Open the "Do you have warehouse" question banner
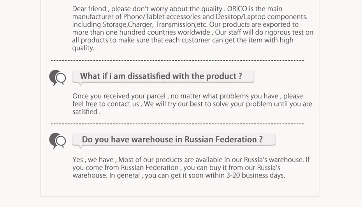This screenshot has width=362, height=207. 172,140
